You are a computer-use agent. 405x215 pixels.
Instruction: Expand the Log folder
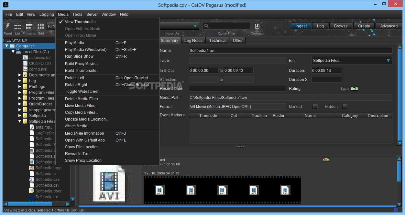20,81
